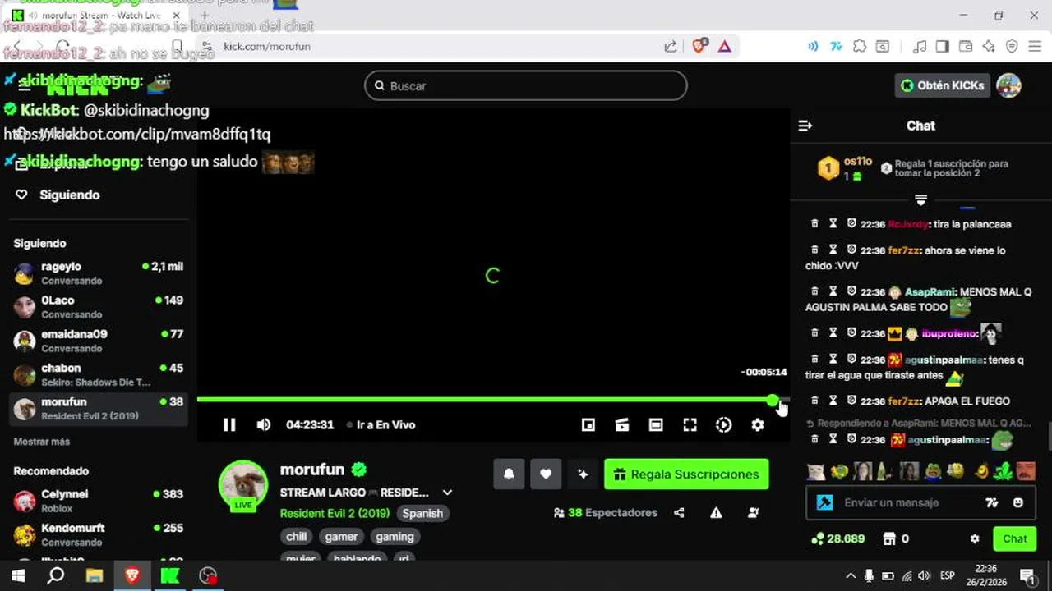Open the user icon next to report
Screen dimensions: 1052x591
[753, 512]
